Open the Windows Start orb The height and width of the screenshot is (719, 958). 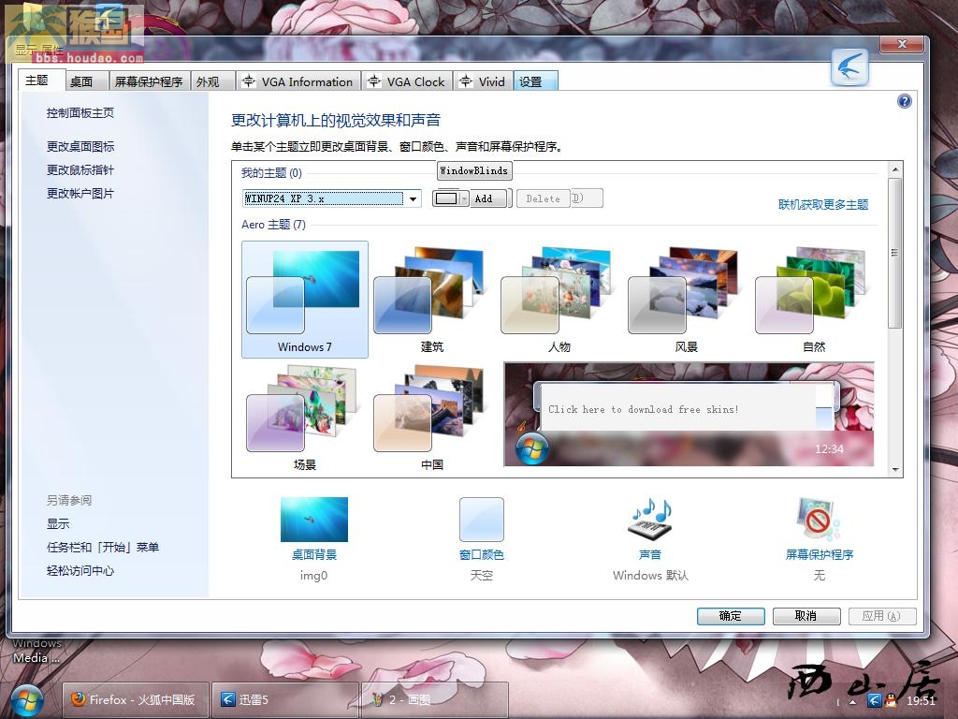pos(27,700)
